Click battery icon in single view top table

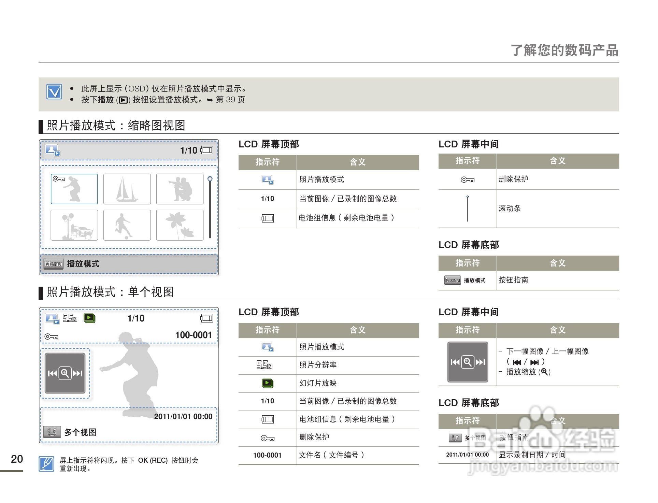point(268,419)
